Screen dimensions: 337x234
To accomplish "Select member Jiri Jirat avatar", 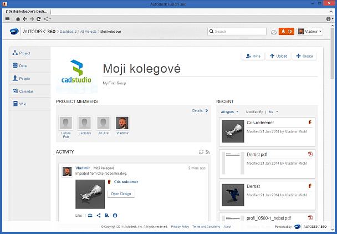I will 104,123.
